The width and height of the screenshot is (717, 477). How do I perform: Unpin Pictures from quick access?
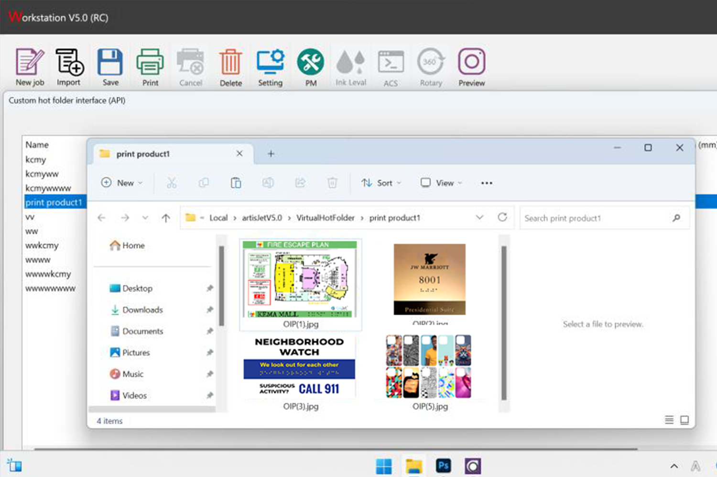tap(209, 352)
